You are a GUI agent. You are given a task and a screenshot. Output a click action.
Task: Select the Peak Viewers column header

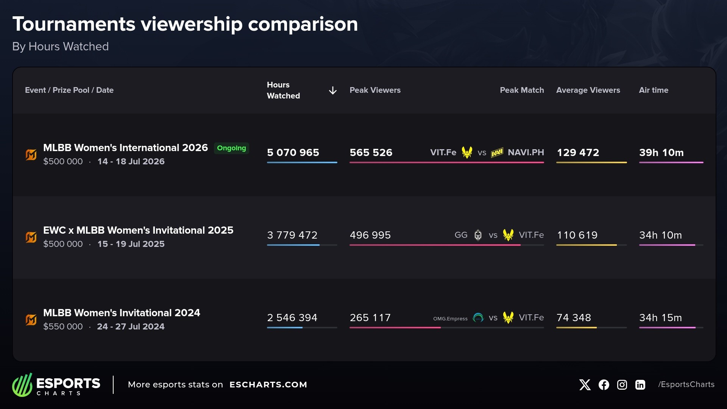(x=375, y=90)
